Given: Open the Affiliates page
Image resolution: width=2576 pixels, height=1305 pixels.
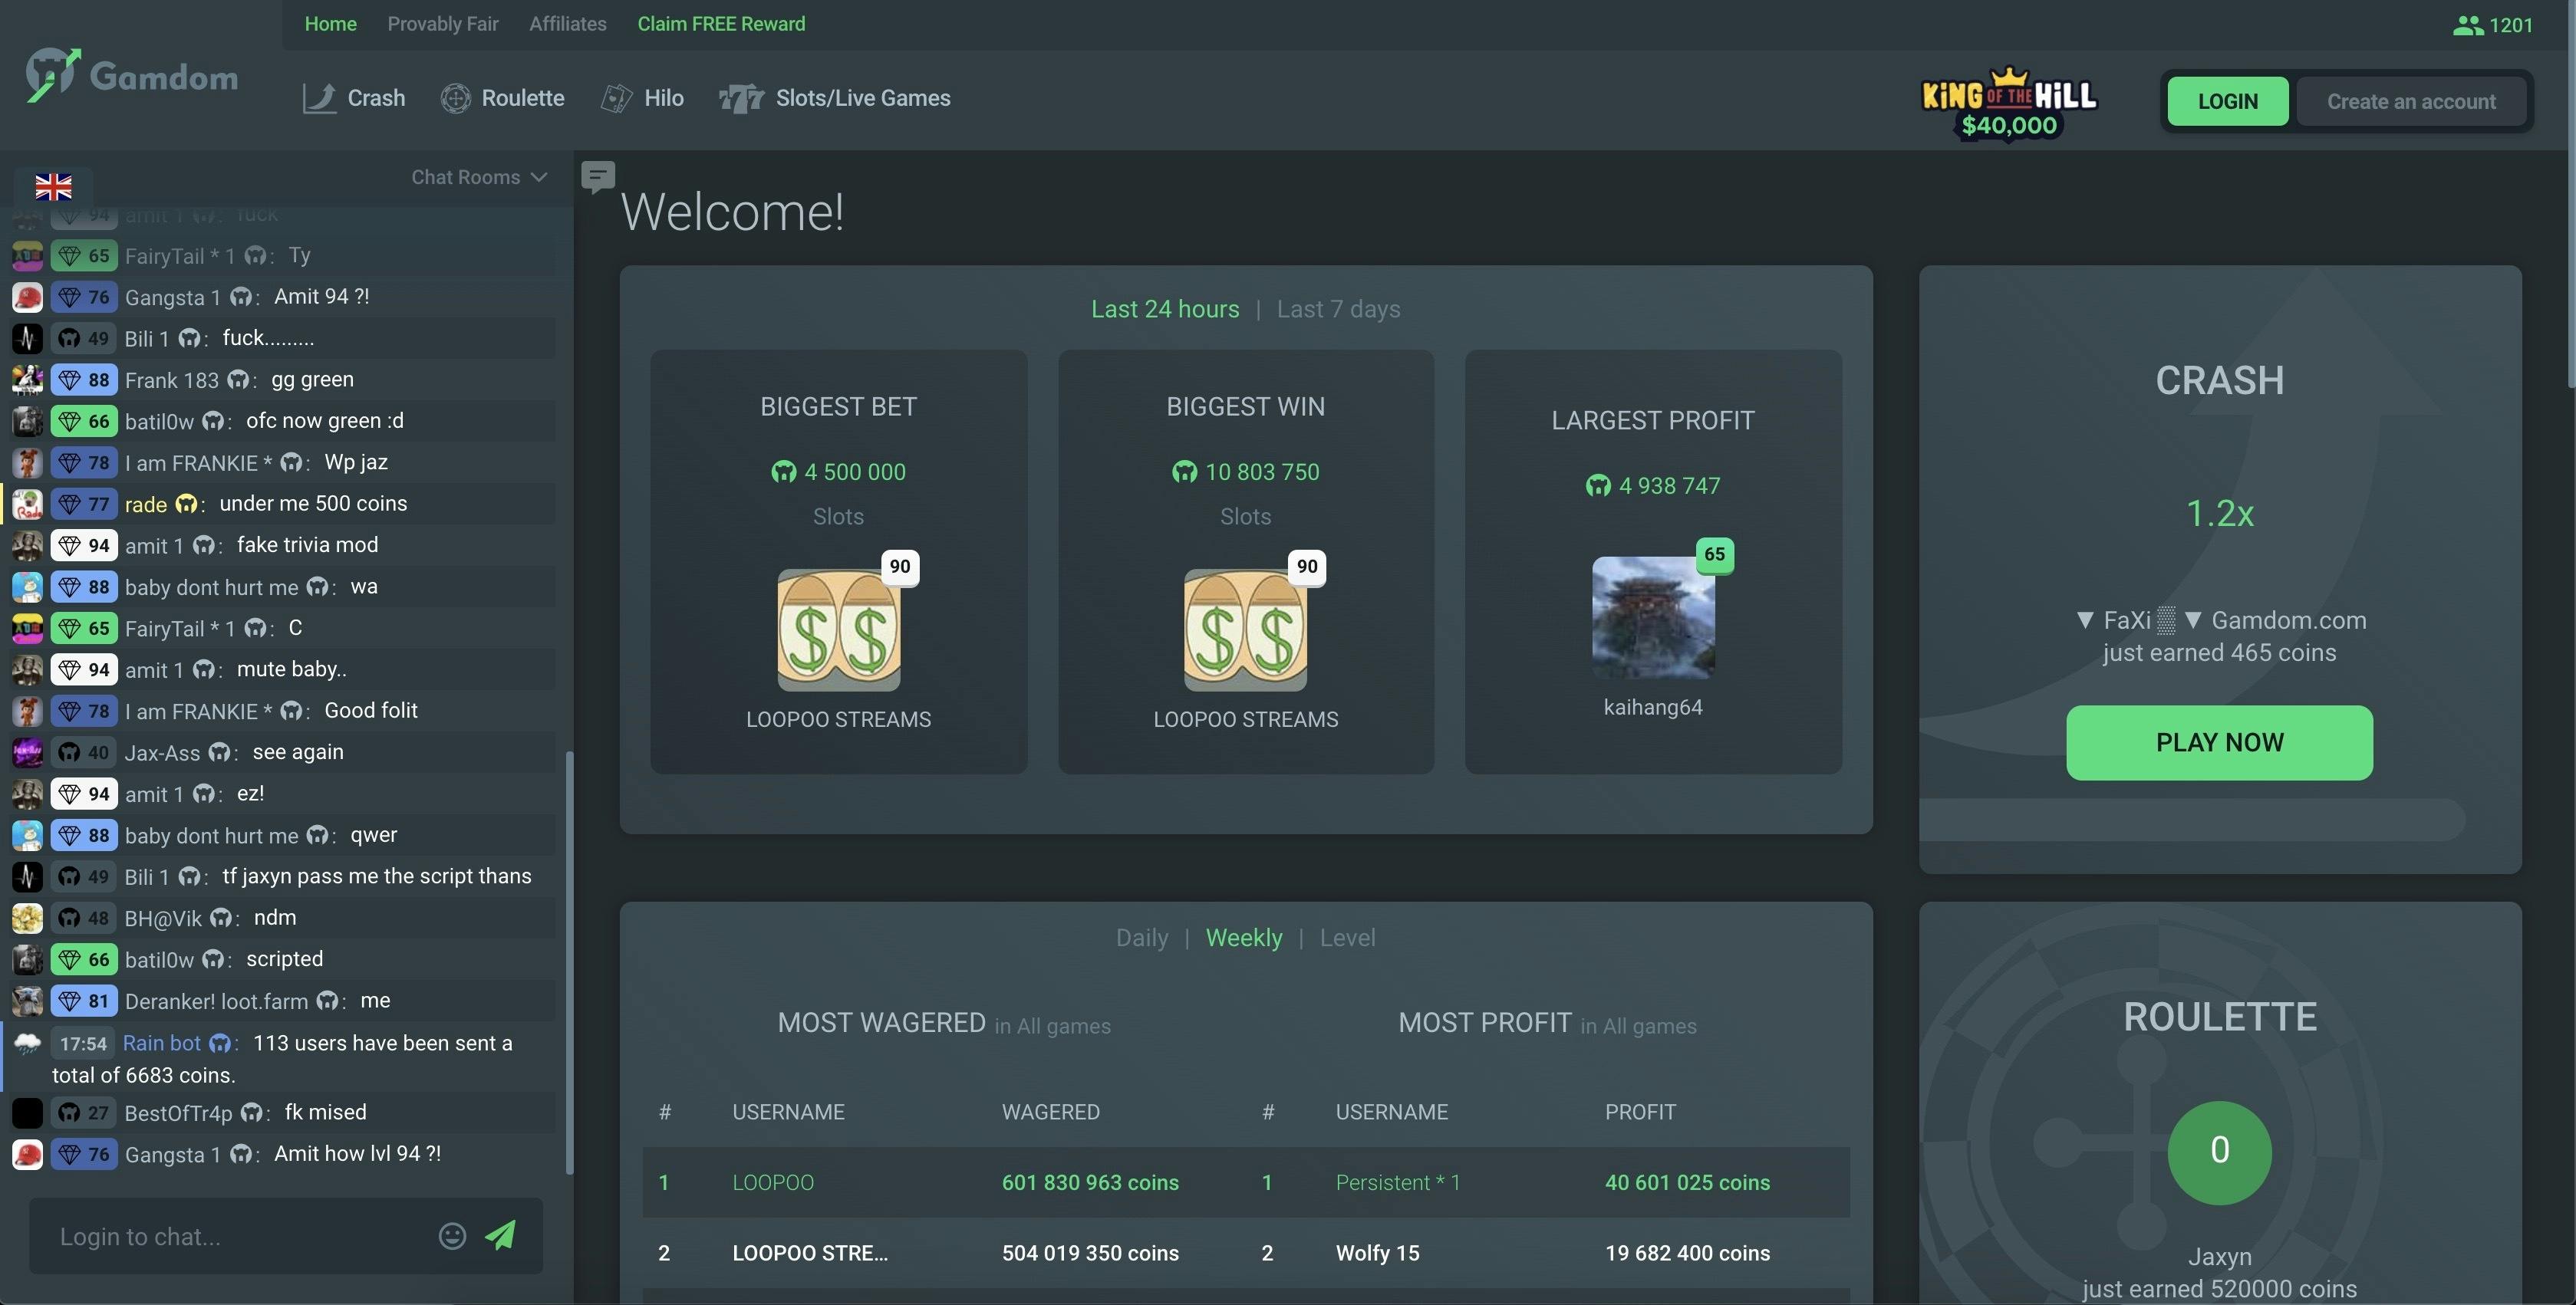Looking at the screenshot, I should click(568, 24).
